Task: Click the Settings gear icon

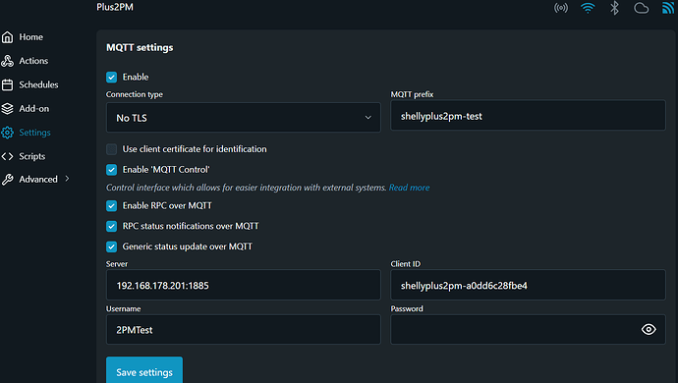Action: (7, 133)
